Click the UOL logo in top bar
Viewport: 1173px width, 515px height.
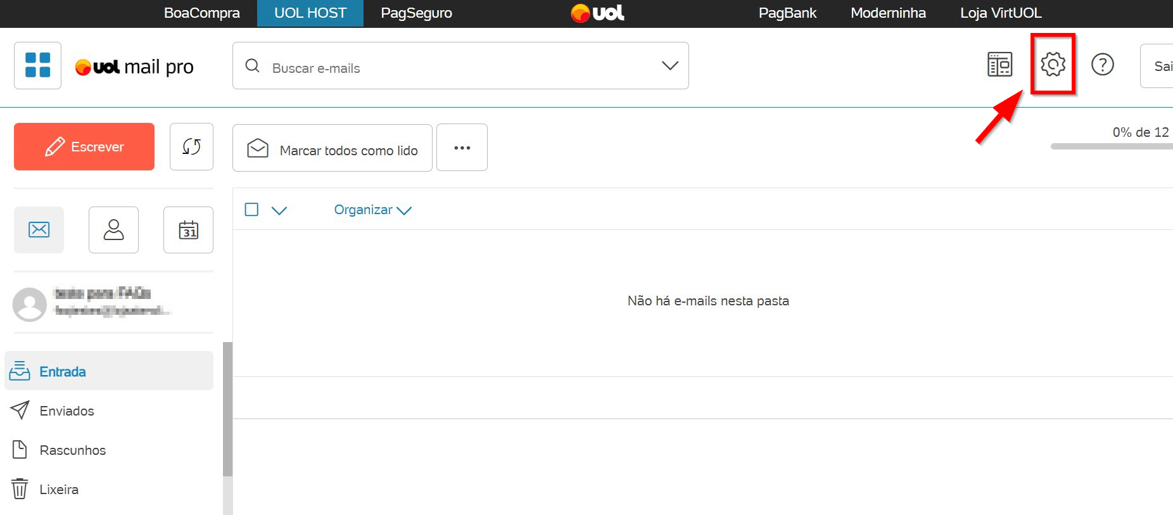click(x=597, y=13)
